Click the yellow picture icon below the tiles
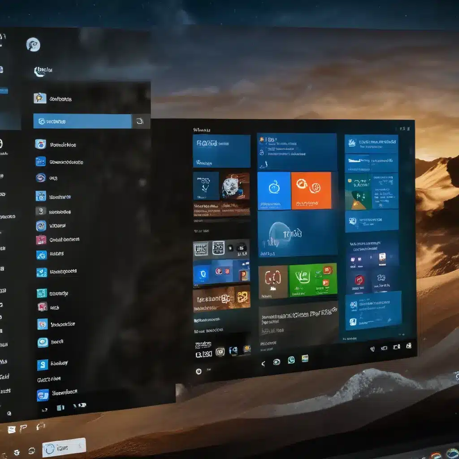 [305, 358]
